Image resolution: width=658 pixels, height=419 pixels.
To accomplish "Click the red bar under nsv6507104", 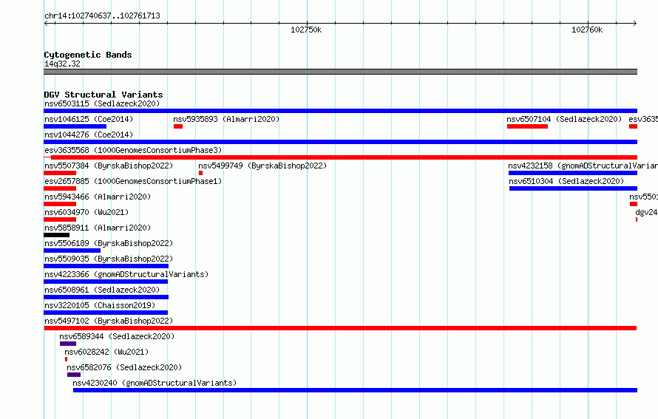I will pos(527,126).
